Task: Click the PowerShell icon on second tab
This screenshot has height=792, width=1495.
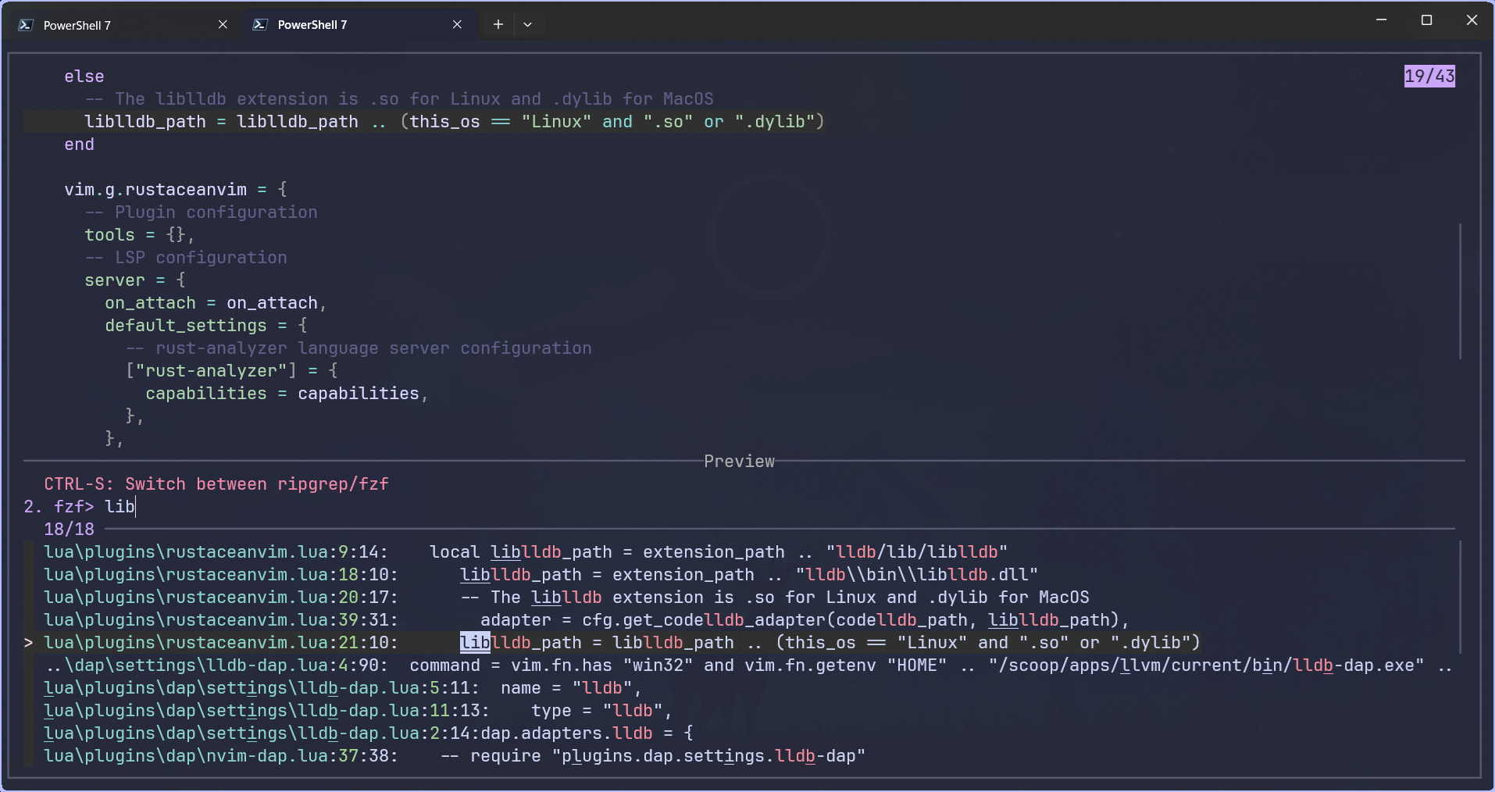Action: pyautogui.click(x=260, y=25)
